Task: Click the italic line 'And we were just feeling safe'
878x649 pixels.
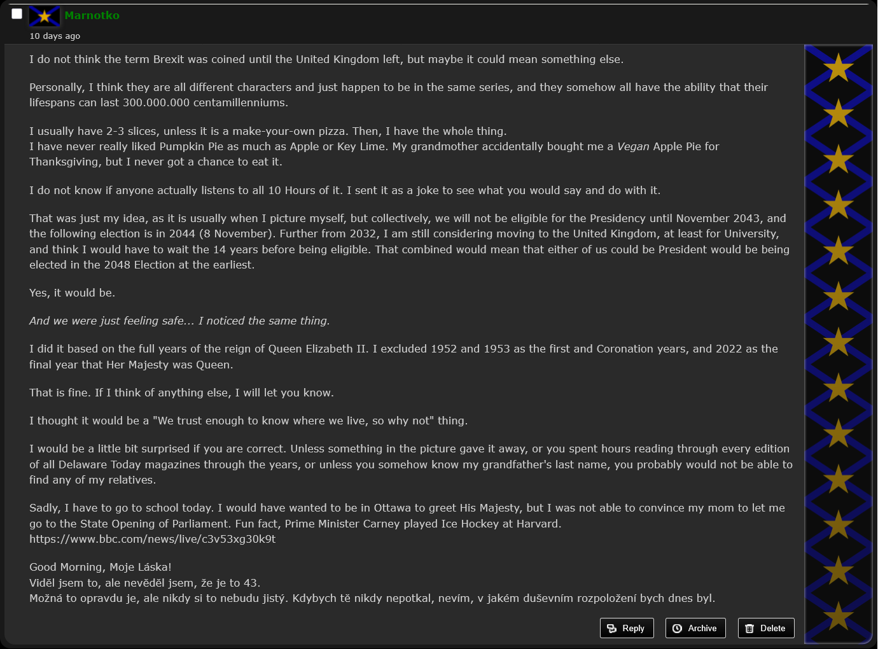Action: pyautogui.click(x=179, y=321)
